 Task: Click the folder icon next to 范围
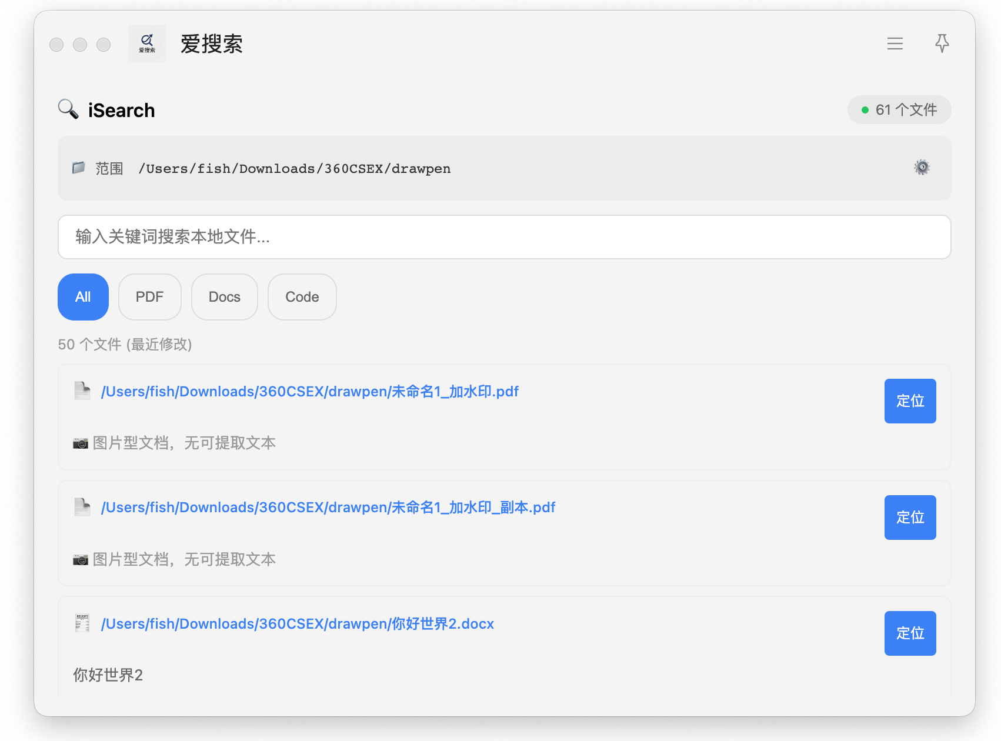point(78,168)
